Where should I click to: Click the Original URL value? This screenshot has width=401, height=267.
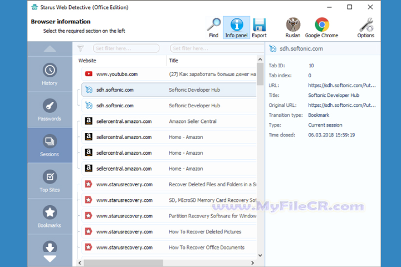(342, 105)
